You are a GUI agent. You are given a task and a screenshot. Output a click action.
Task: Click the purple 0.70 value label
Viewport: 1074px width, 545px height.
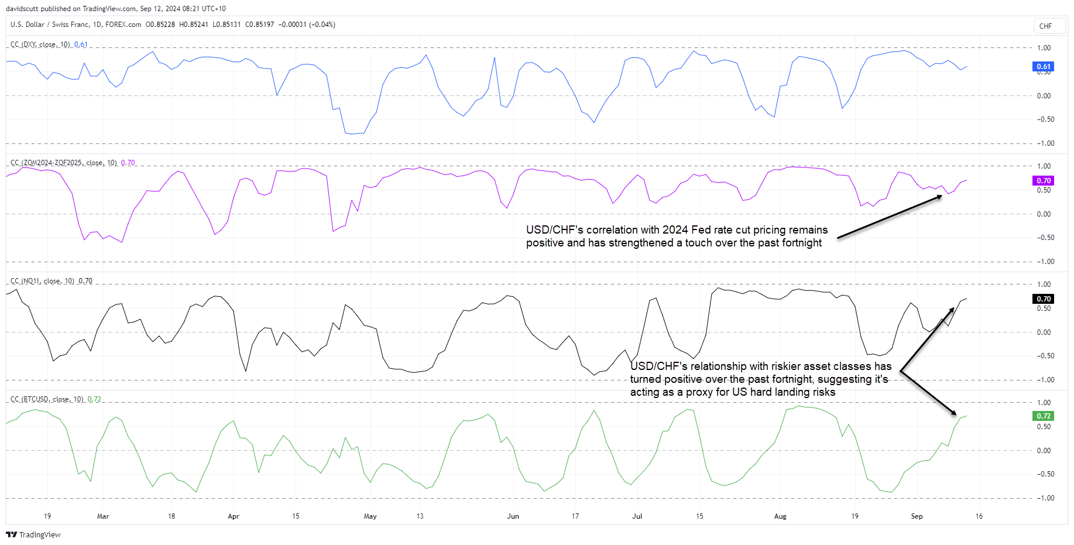(x=1044, y=180)
